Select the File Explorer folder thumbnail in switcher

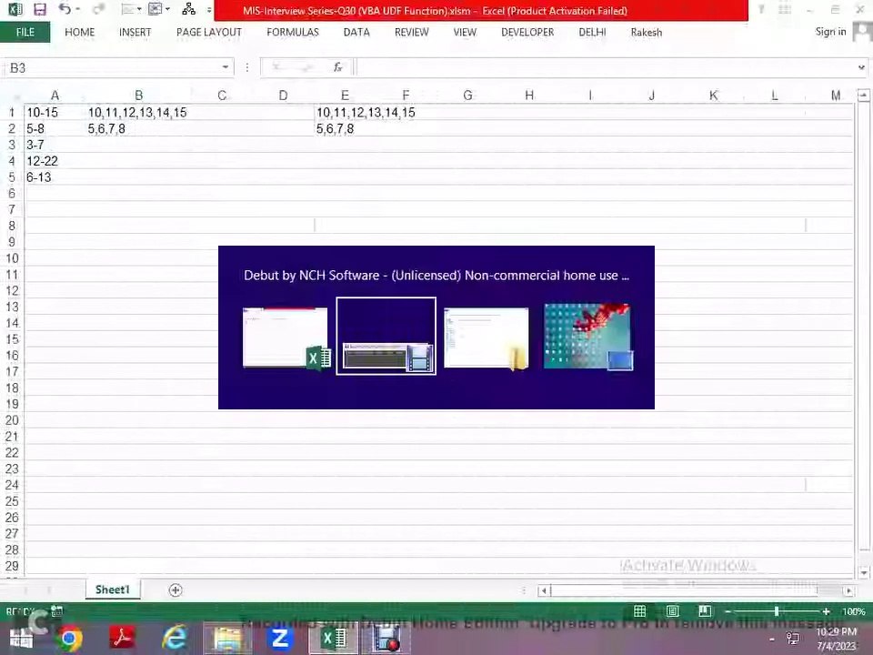pos(487,338)
